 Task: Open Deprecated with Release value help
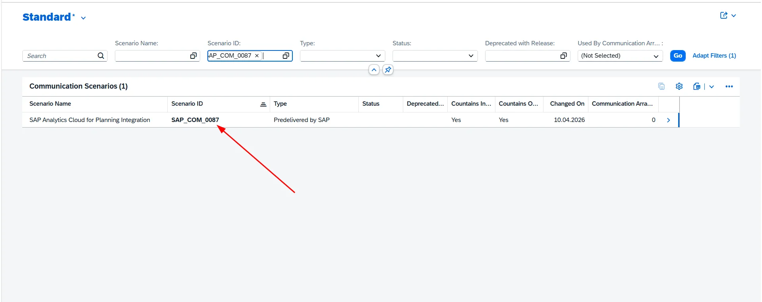tap(563, 56)
